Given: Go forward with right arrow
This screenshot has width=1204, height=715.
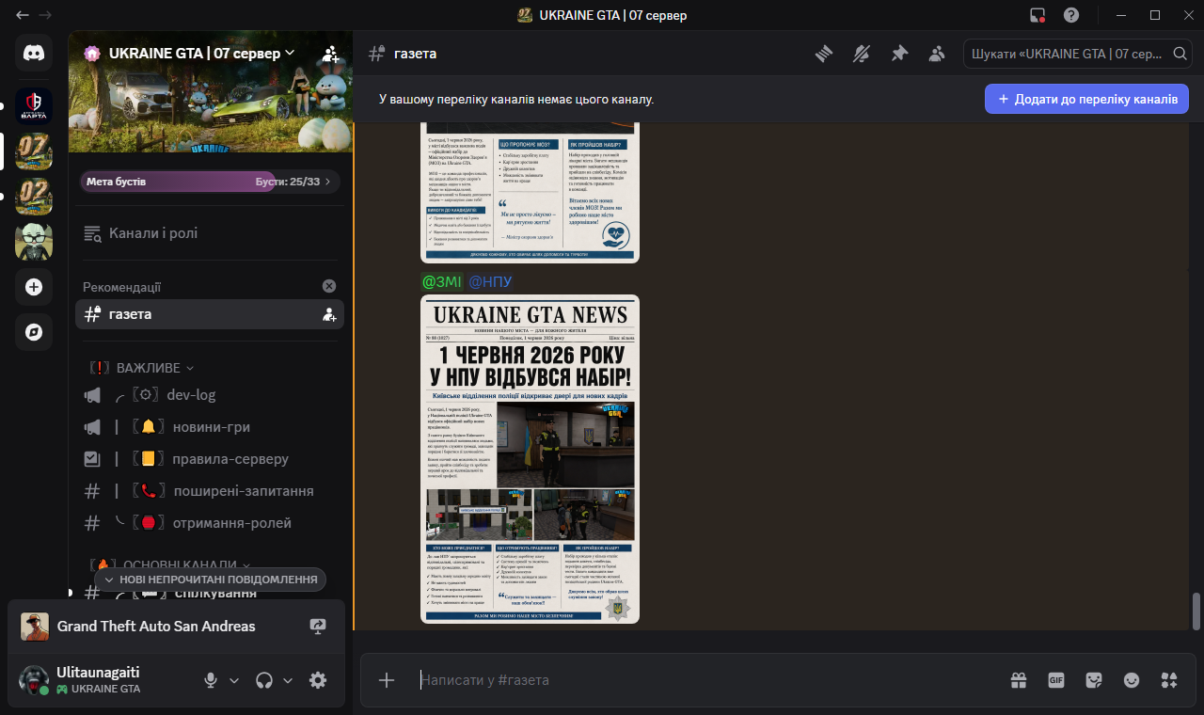Looking at the screenshot, I should (x=45, y=15).
